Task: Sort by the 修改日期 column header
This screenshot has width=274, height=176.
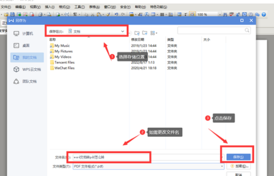Action: point(138,40)
